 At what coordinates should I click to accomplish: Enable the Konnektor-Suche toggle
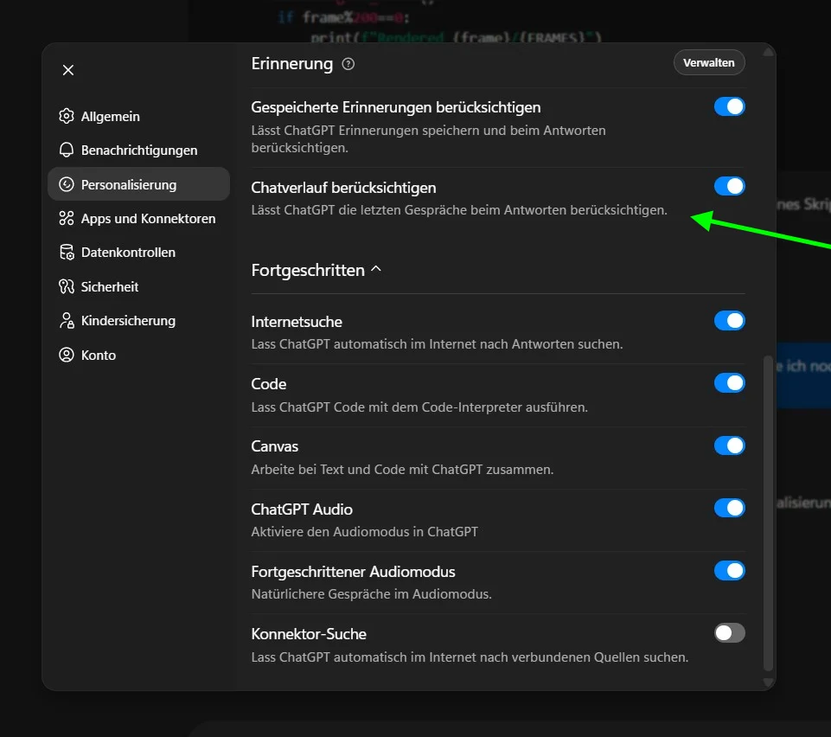(729, 633)
